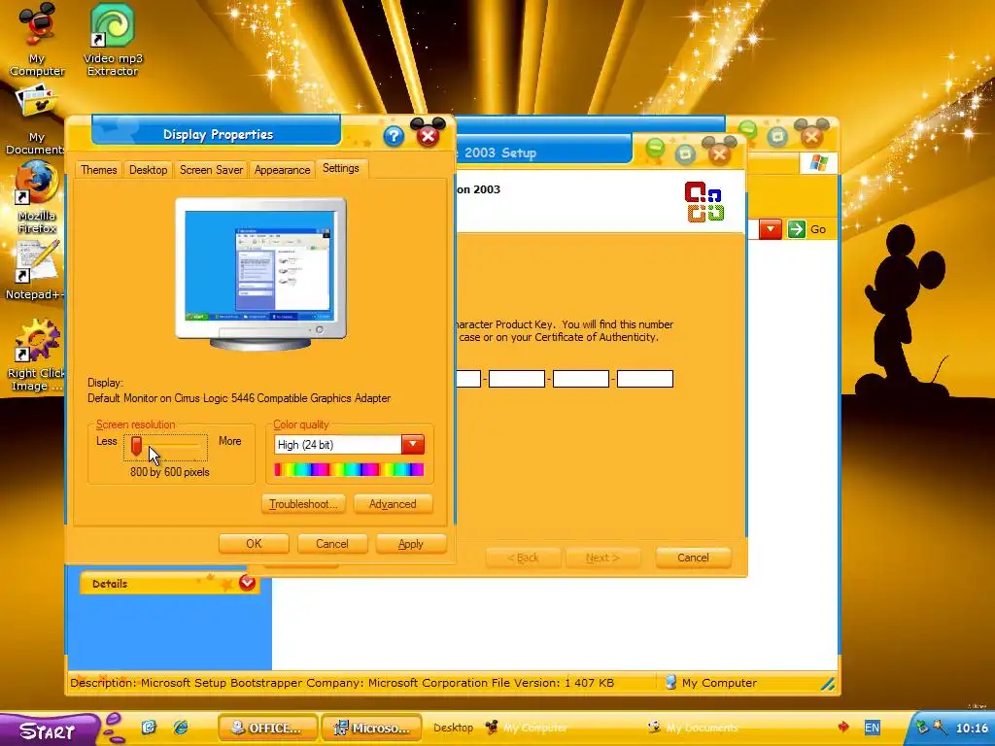Switch to the Screen Saver tab

pos(211,169)
